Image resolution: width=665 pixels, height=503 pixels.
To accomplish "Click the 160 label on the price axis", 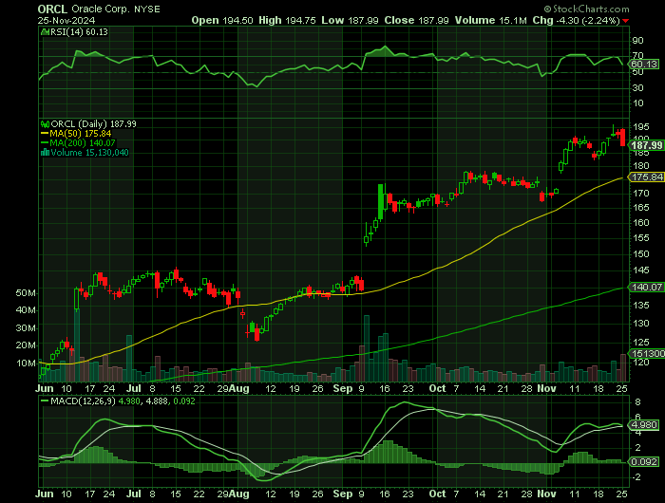I will pos(641,222).
